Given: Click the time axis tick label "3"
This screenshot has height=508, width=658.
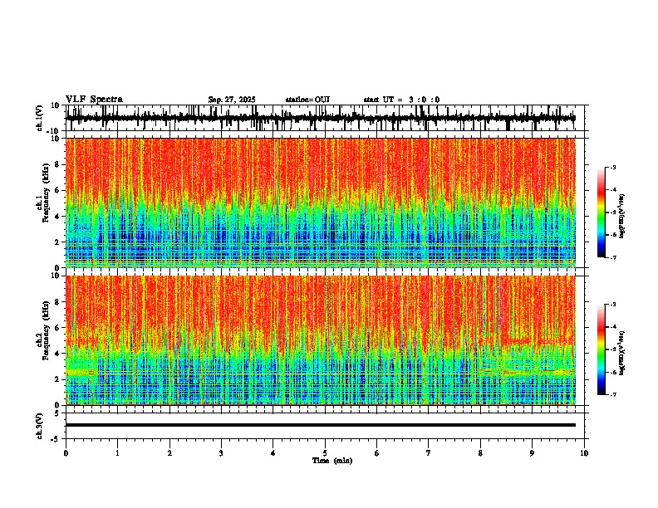Looking at the screenshot, I should 221,453.
